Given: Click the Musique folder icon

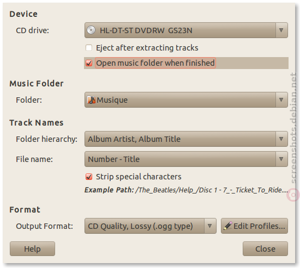Looking at the screenshot, I should [91, 100].
